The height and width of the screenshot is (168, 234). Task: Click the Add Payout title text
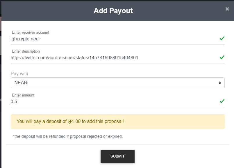pos(113,11)
